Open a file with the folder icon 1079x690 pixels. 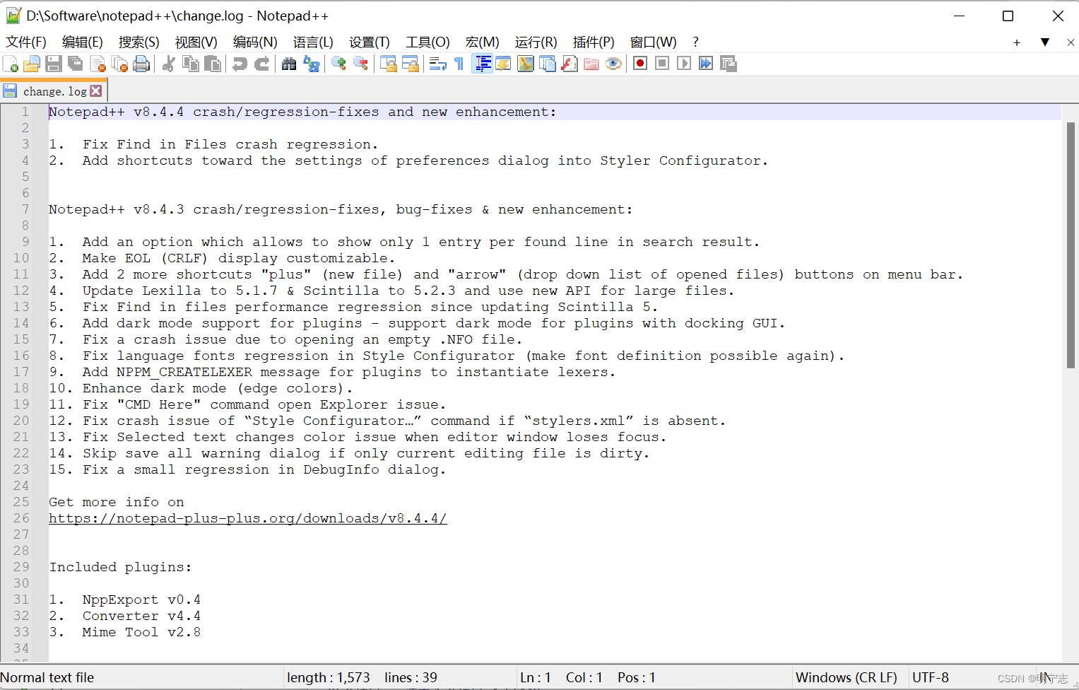32,64
